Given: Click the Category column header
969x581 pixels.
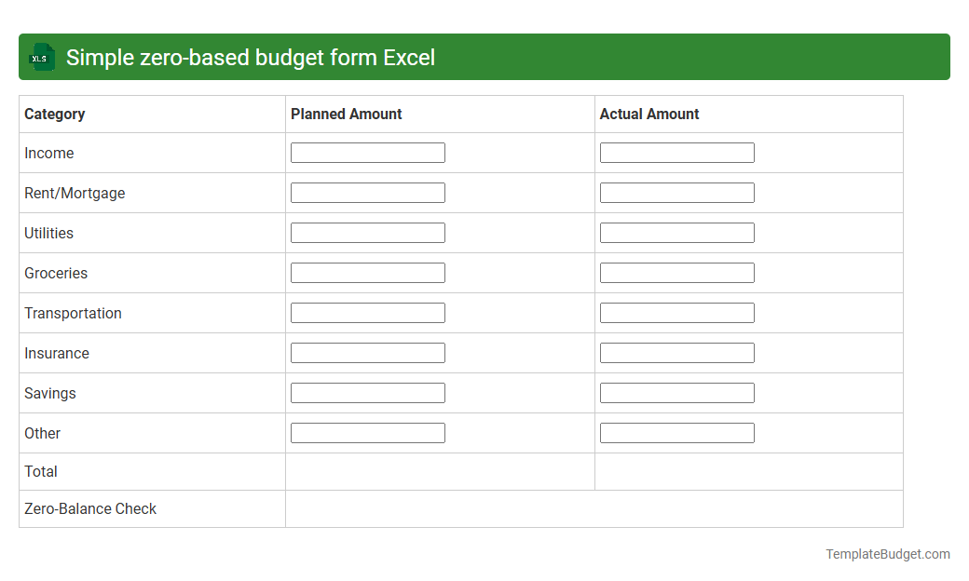Looking at the screenshot, I should click(x=54, y=114).
